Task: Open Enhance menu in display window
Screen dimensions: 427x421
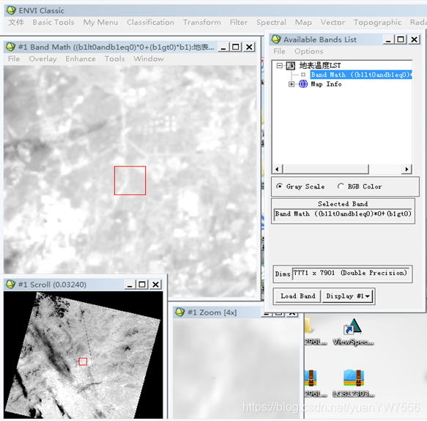Action: click(81, 59)
